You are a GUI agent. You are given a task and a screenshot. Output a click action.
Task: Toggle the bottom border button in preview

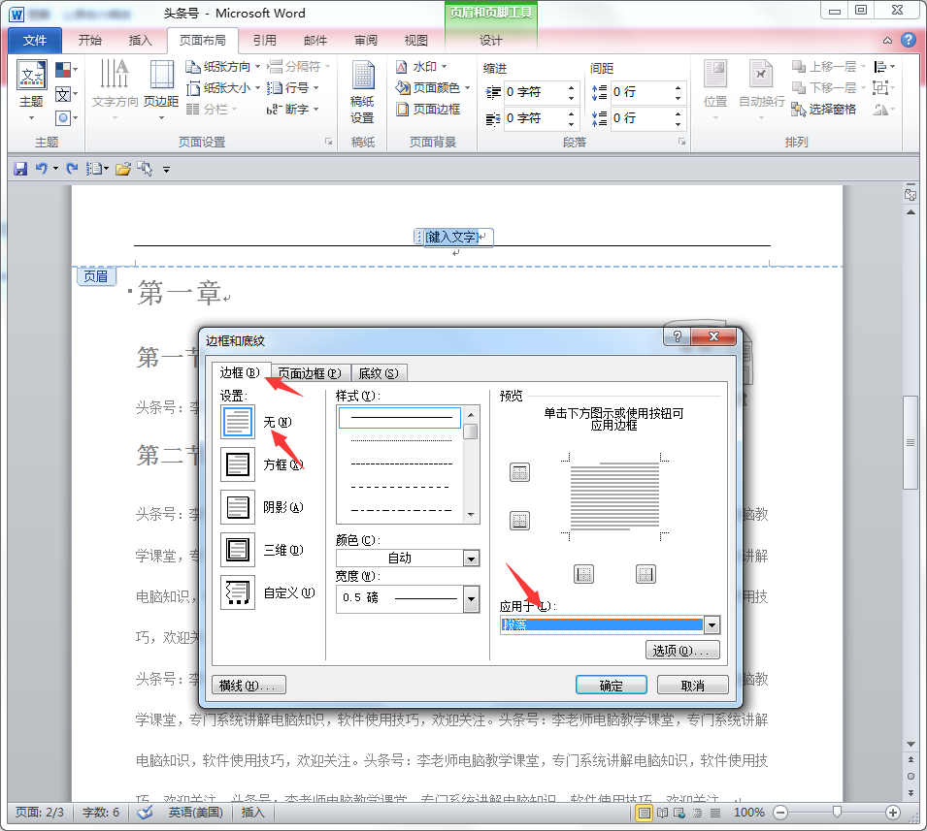click(519, 521)
